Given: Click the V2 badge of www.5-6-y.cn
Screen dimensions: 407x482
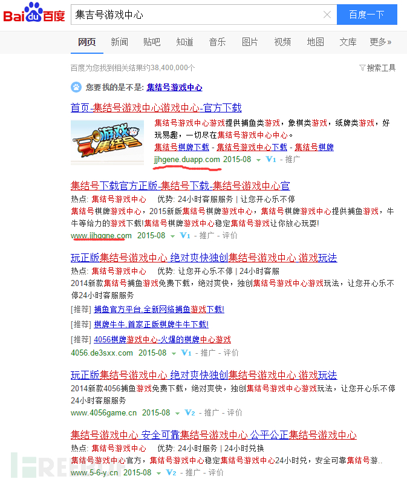Looking at the screenshot, I should pos(171,473).
